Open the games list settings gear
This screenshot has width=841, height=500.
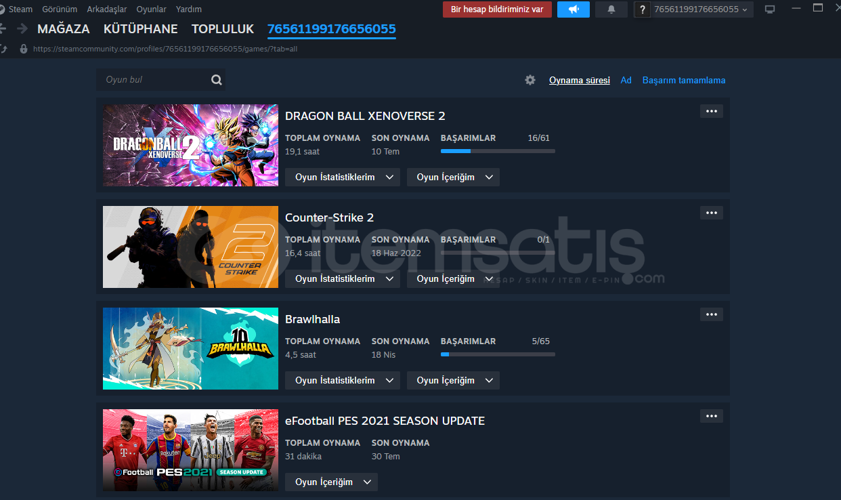(x=530, y=80)
